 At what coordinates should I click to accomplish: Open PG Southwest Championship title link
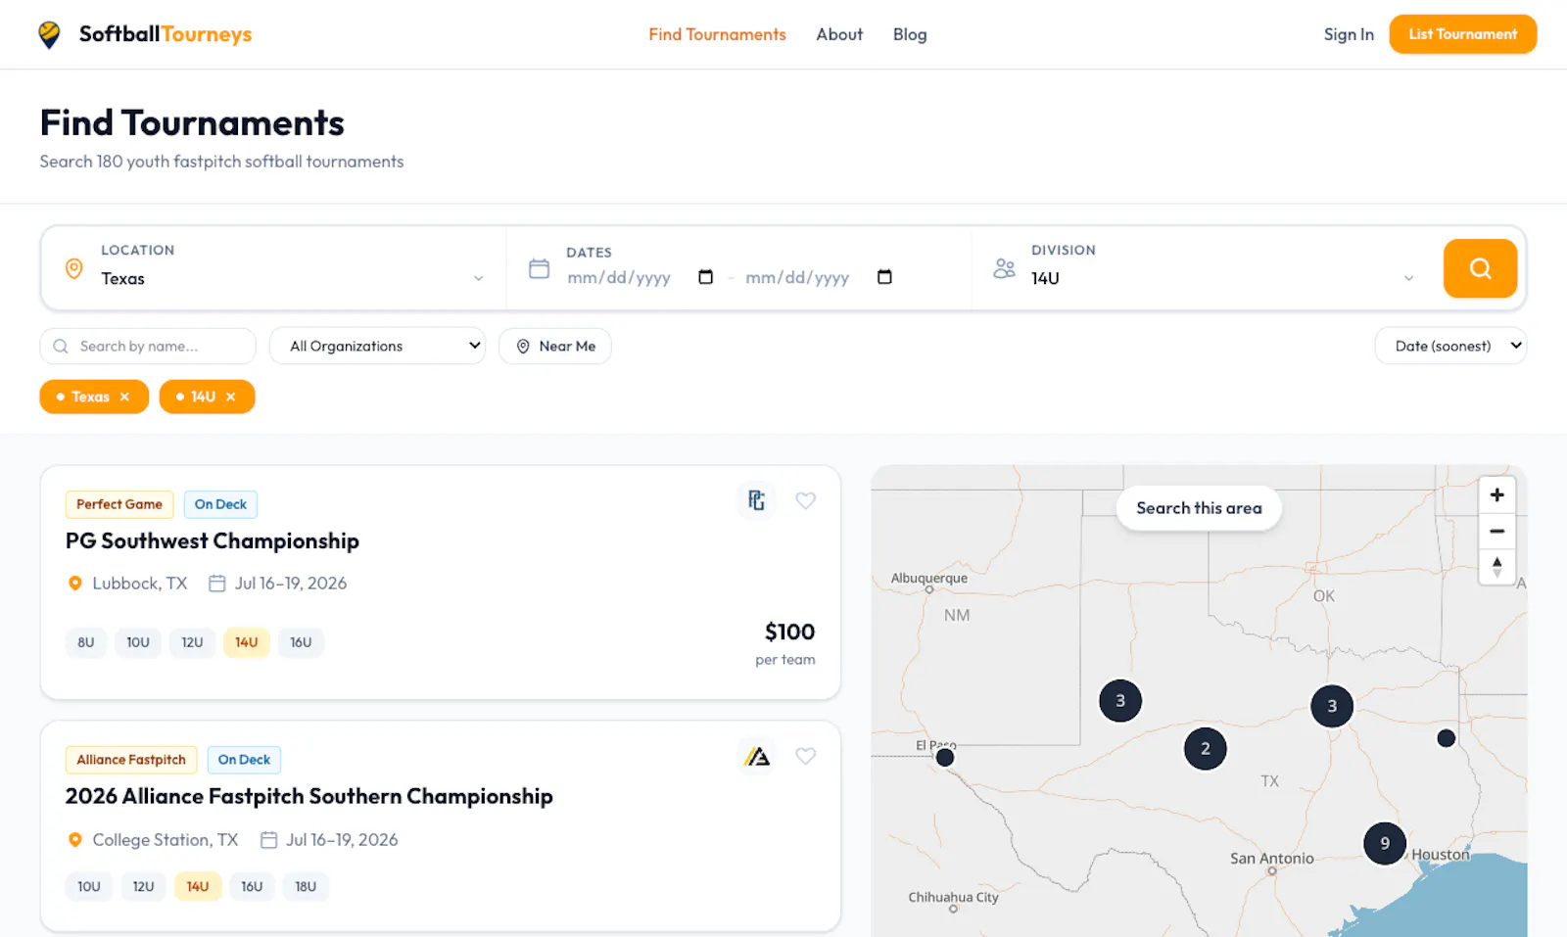pyautogui.click(x=213, y=541)
